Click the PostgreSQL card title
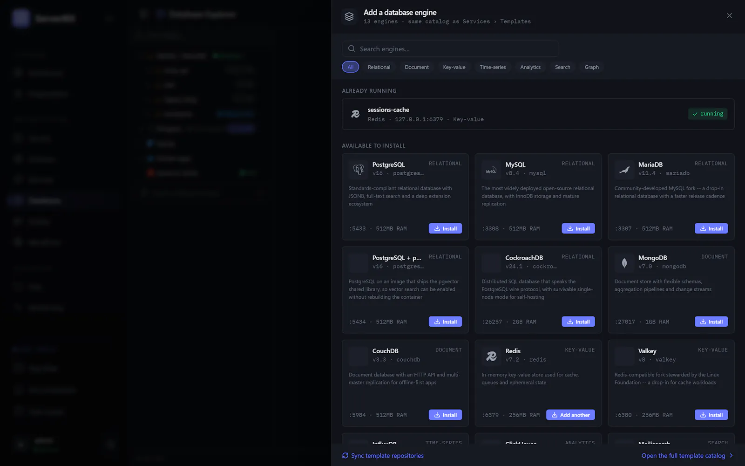Viewport: 745px width, 466px height. [x=388, y=164]
